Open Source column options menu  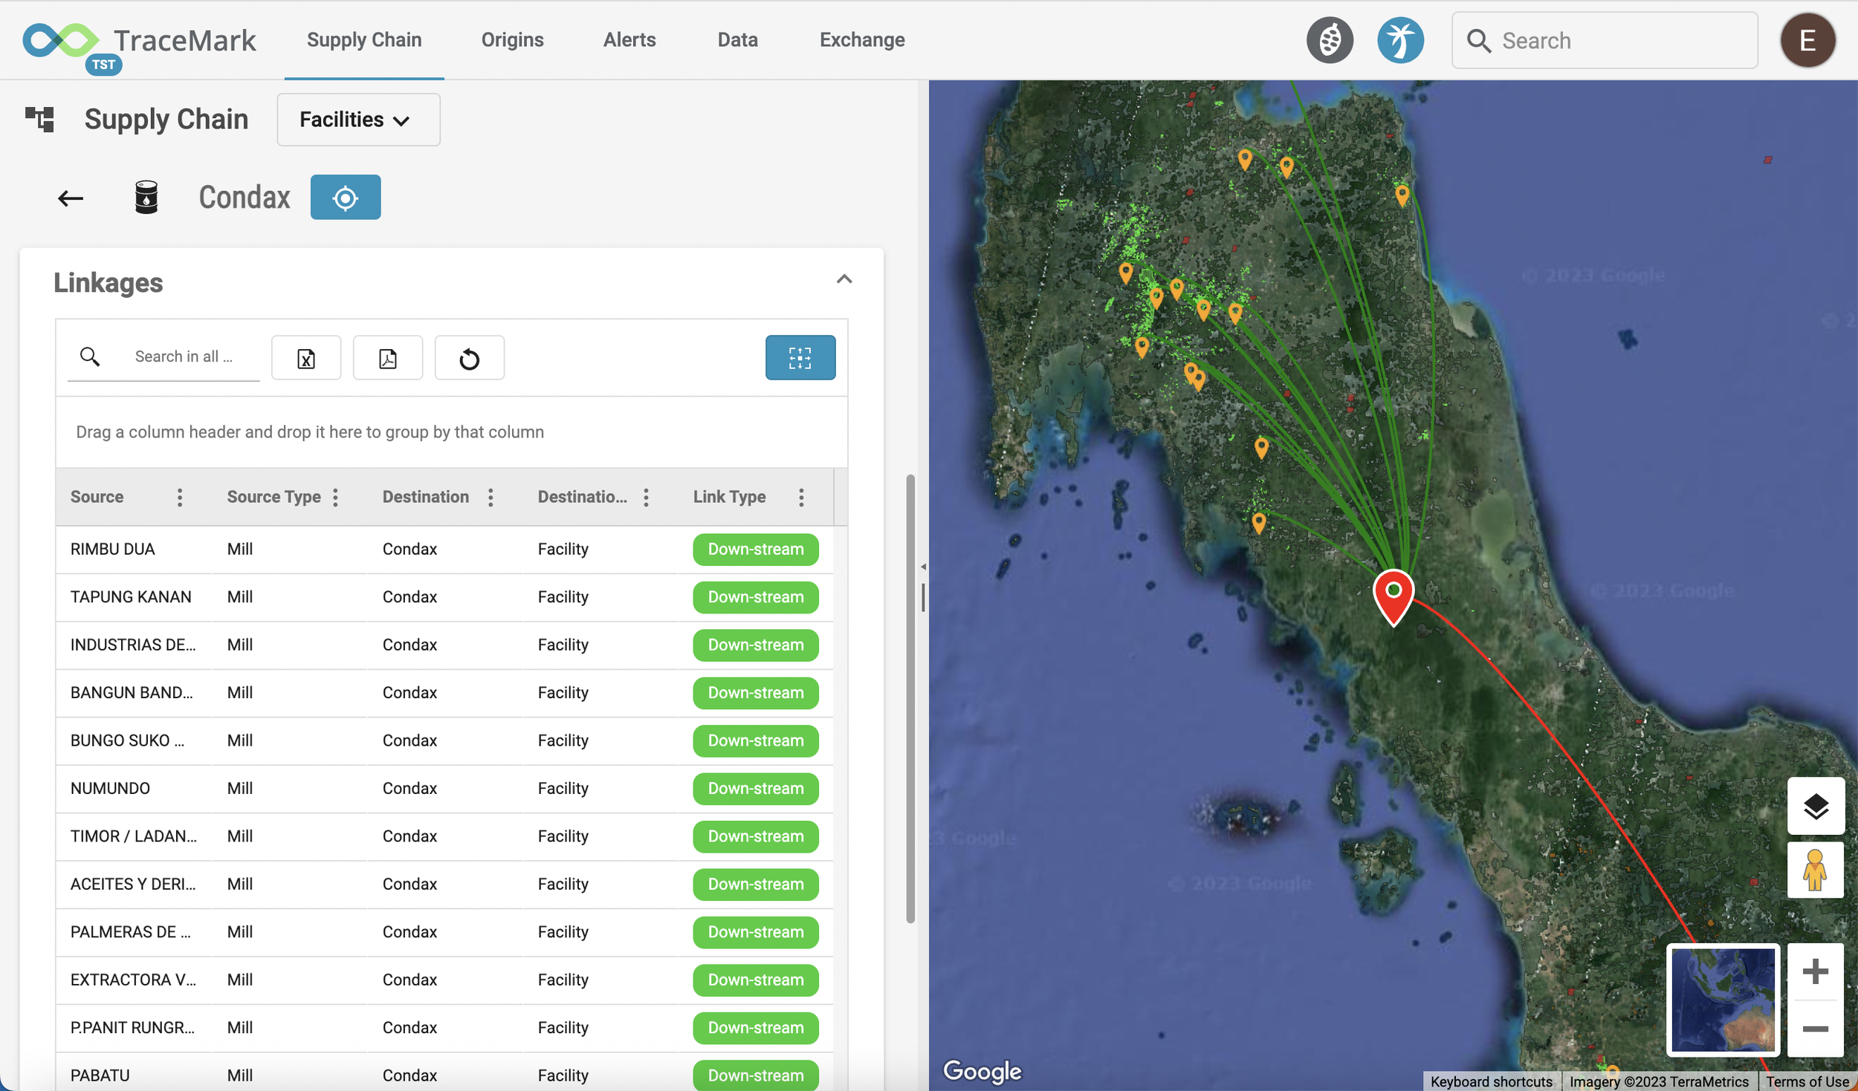(x=180, y=497)
